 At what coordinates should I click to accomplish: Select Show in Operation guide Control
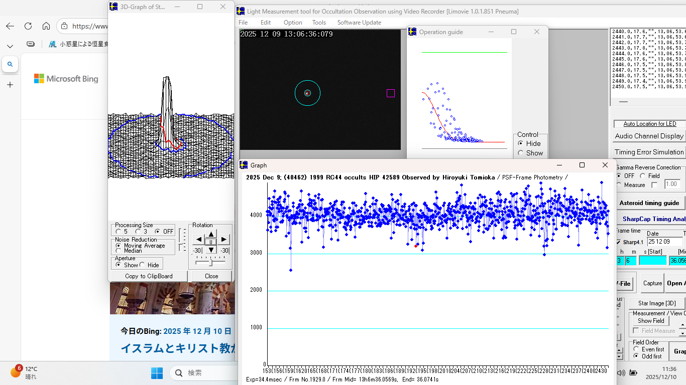(x=521, y=153)
